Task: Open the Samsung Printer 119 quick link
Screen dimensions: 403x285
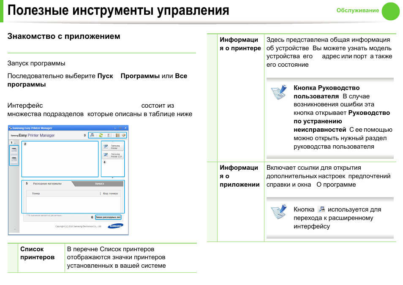Action: point(112,155)
